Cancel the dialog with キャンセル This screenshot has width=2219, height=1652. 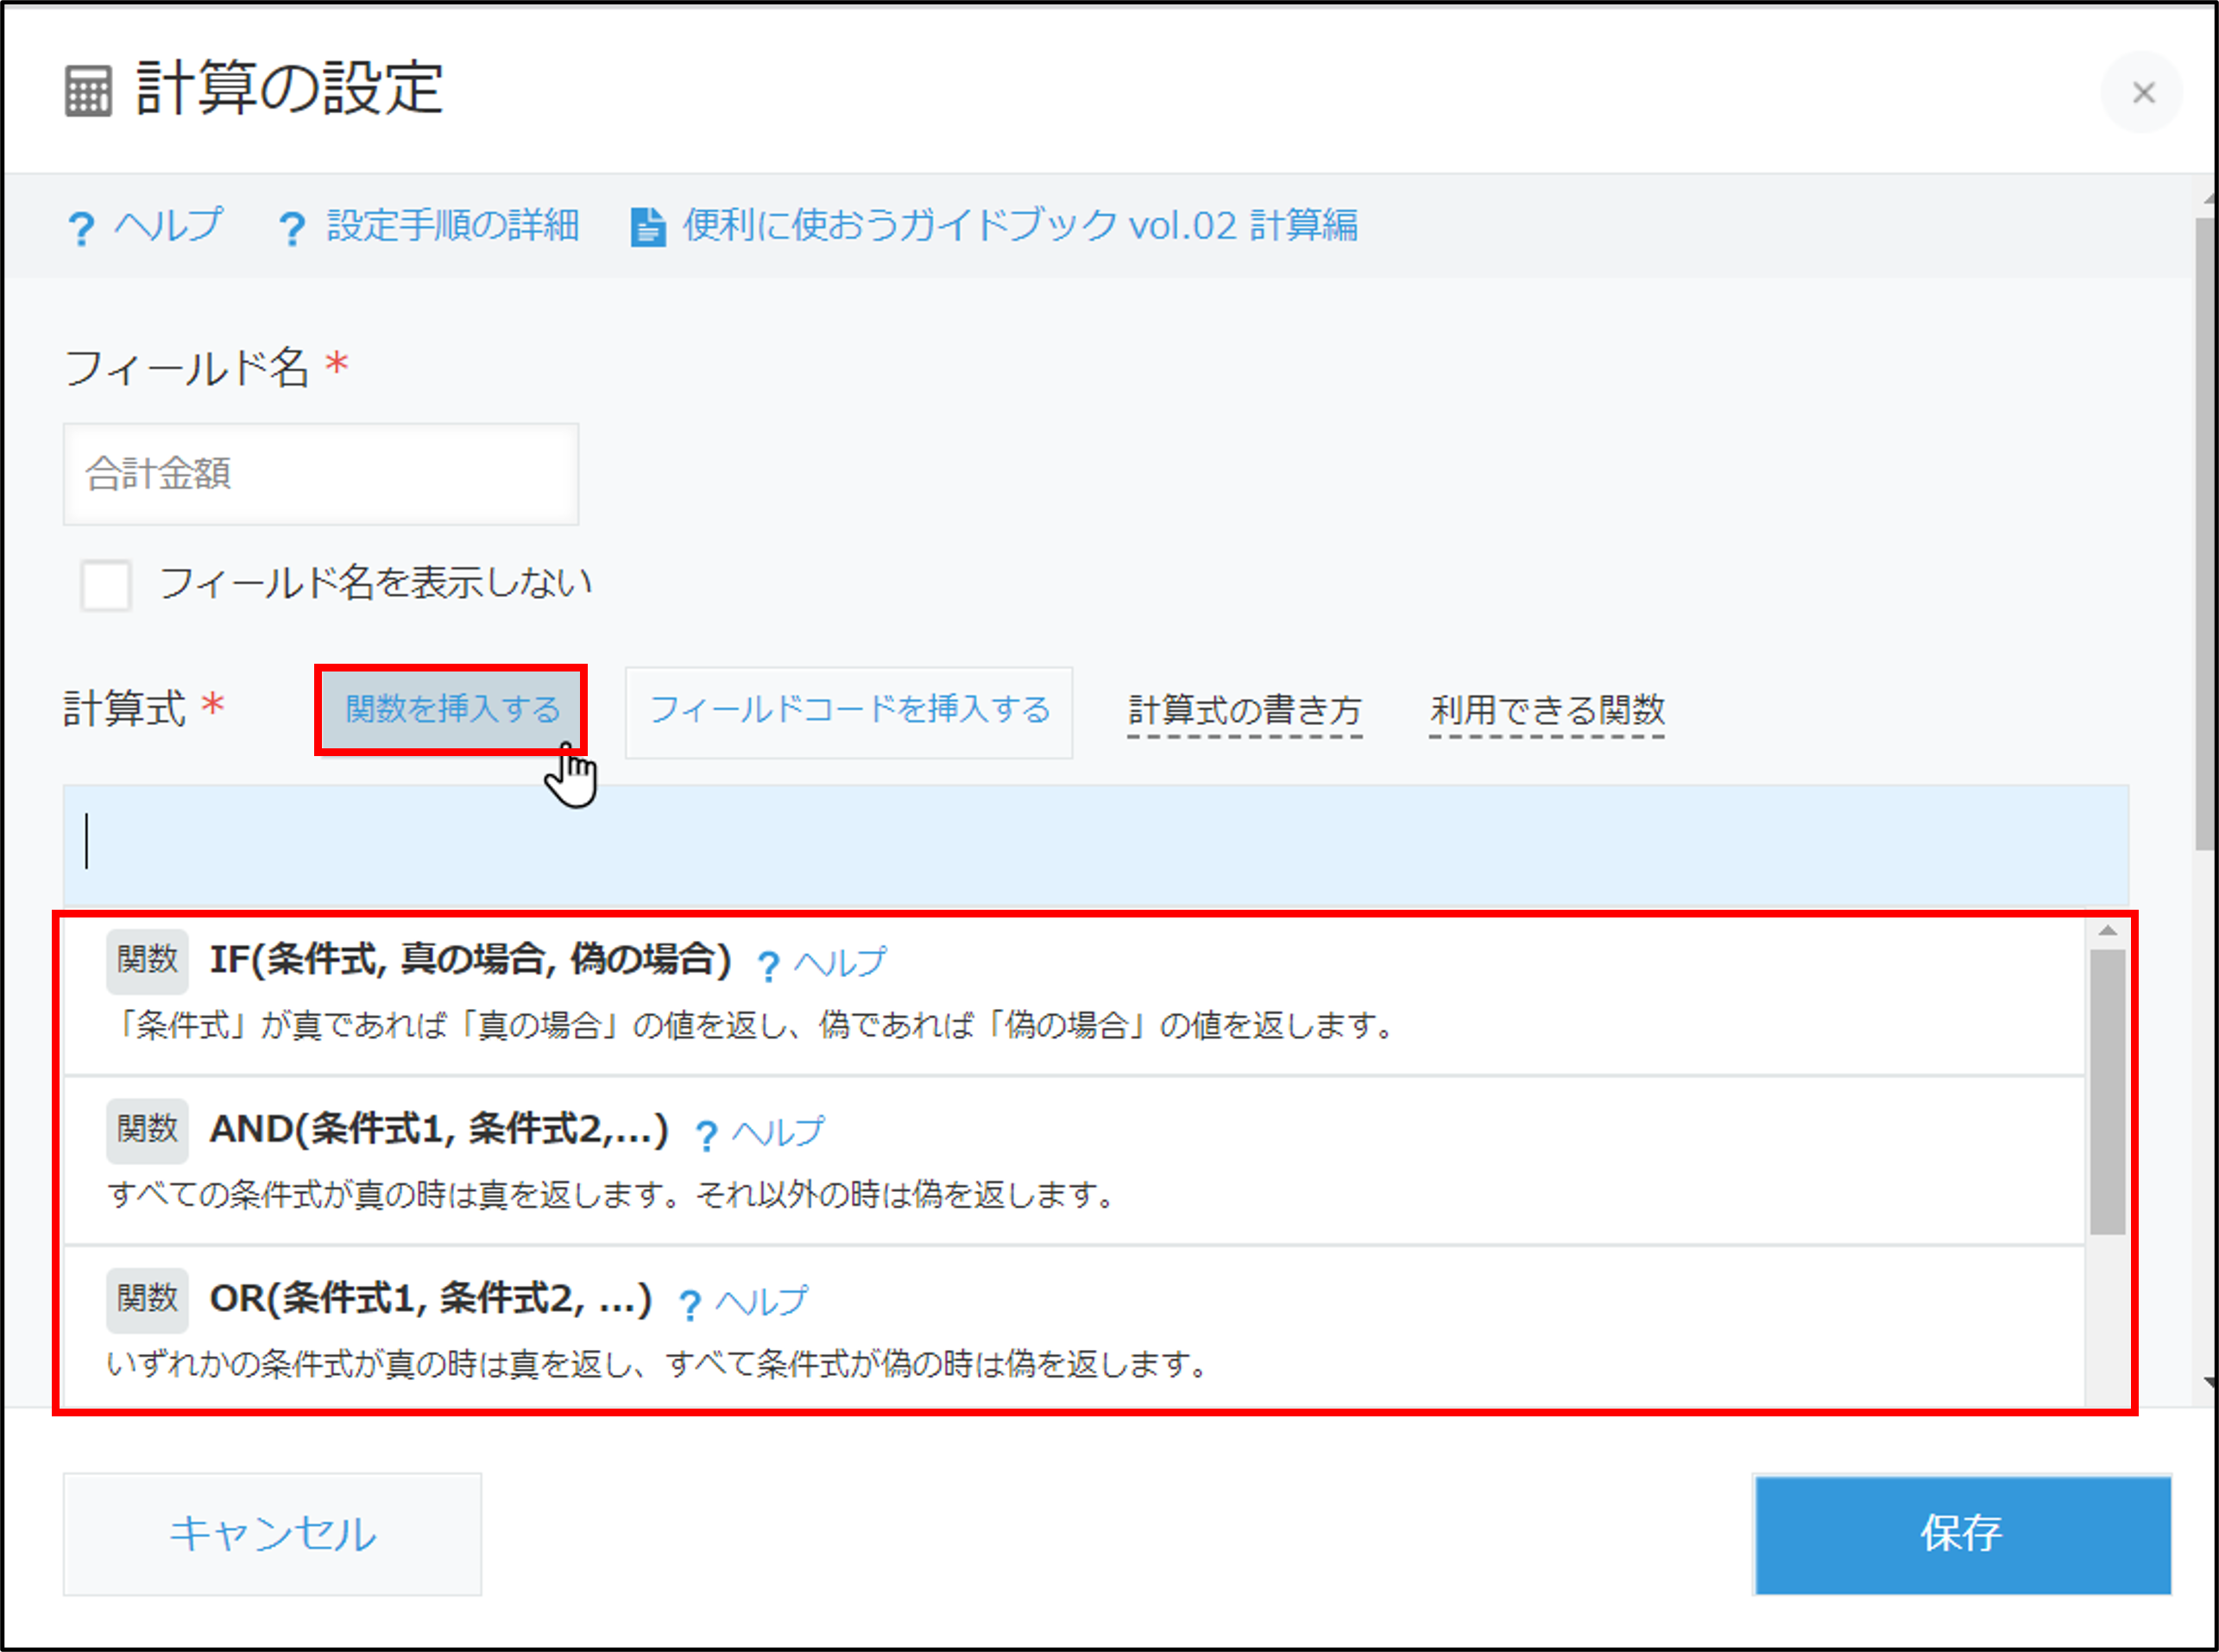(272, 1535)
